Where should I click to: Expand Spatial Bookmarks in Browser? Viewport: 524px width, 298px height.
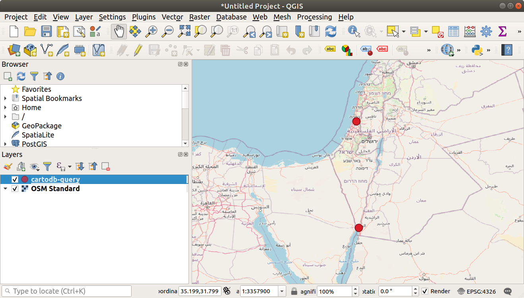click(x=6, y=98)
